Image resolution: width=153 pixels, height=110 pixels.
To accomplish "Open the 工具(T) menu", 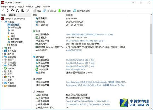I will 38,7.
